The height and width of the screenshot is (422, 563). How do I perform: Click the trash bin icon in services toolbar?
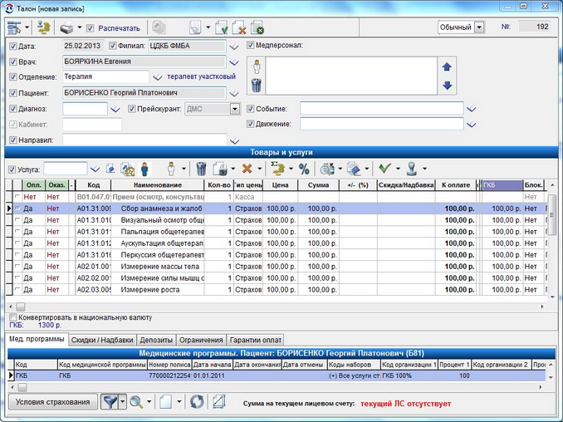(x=200, y=169)
